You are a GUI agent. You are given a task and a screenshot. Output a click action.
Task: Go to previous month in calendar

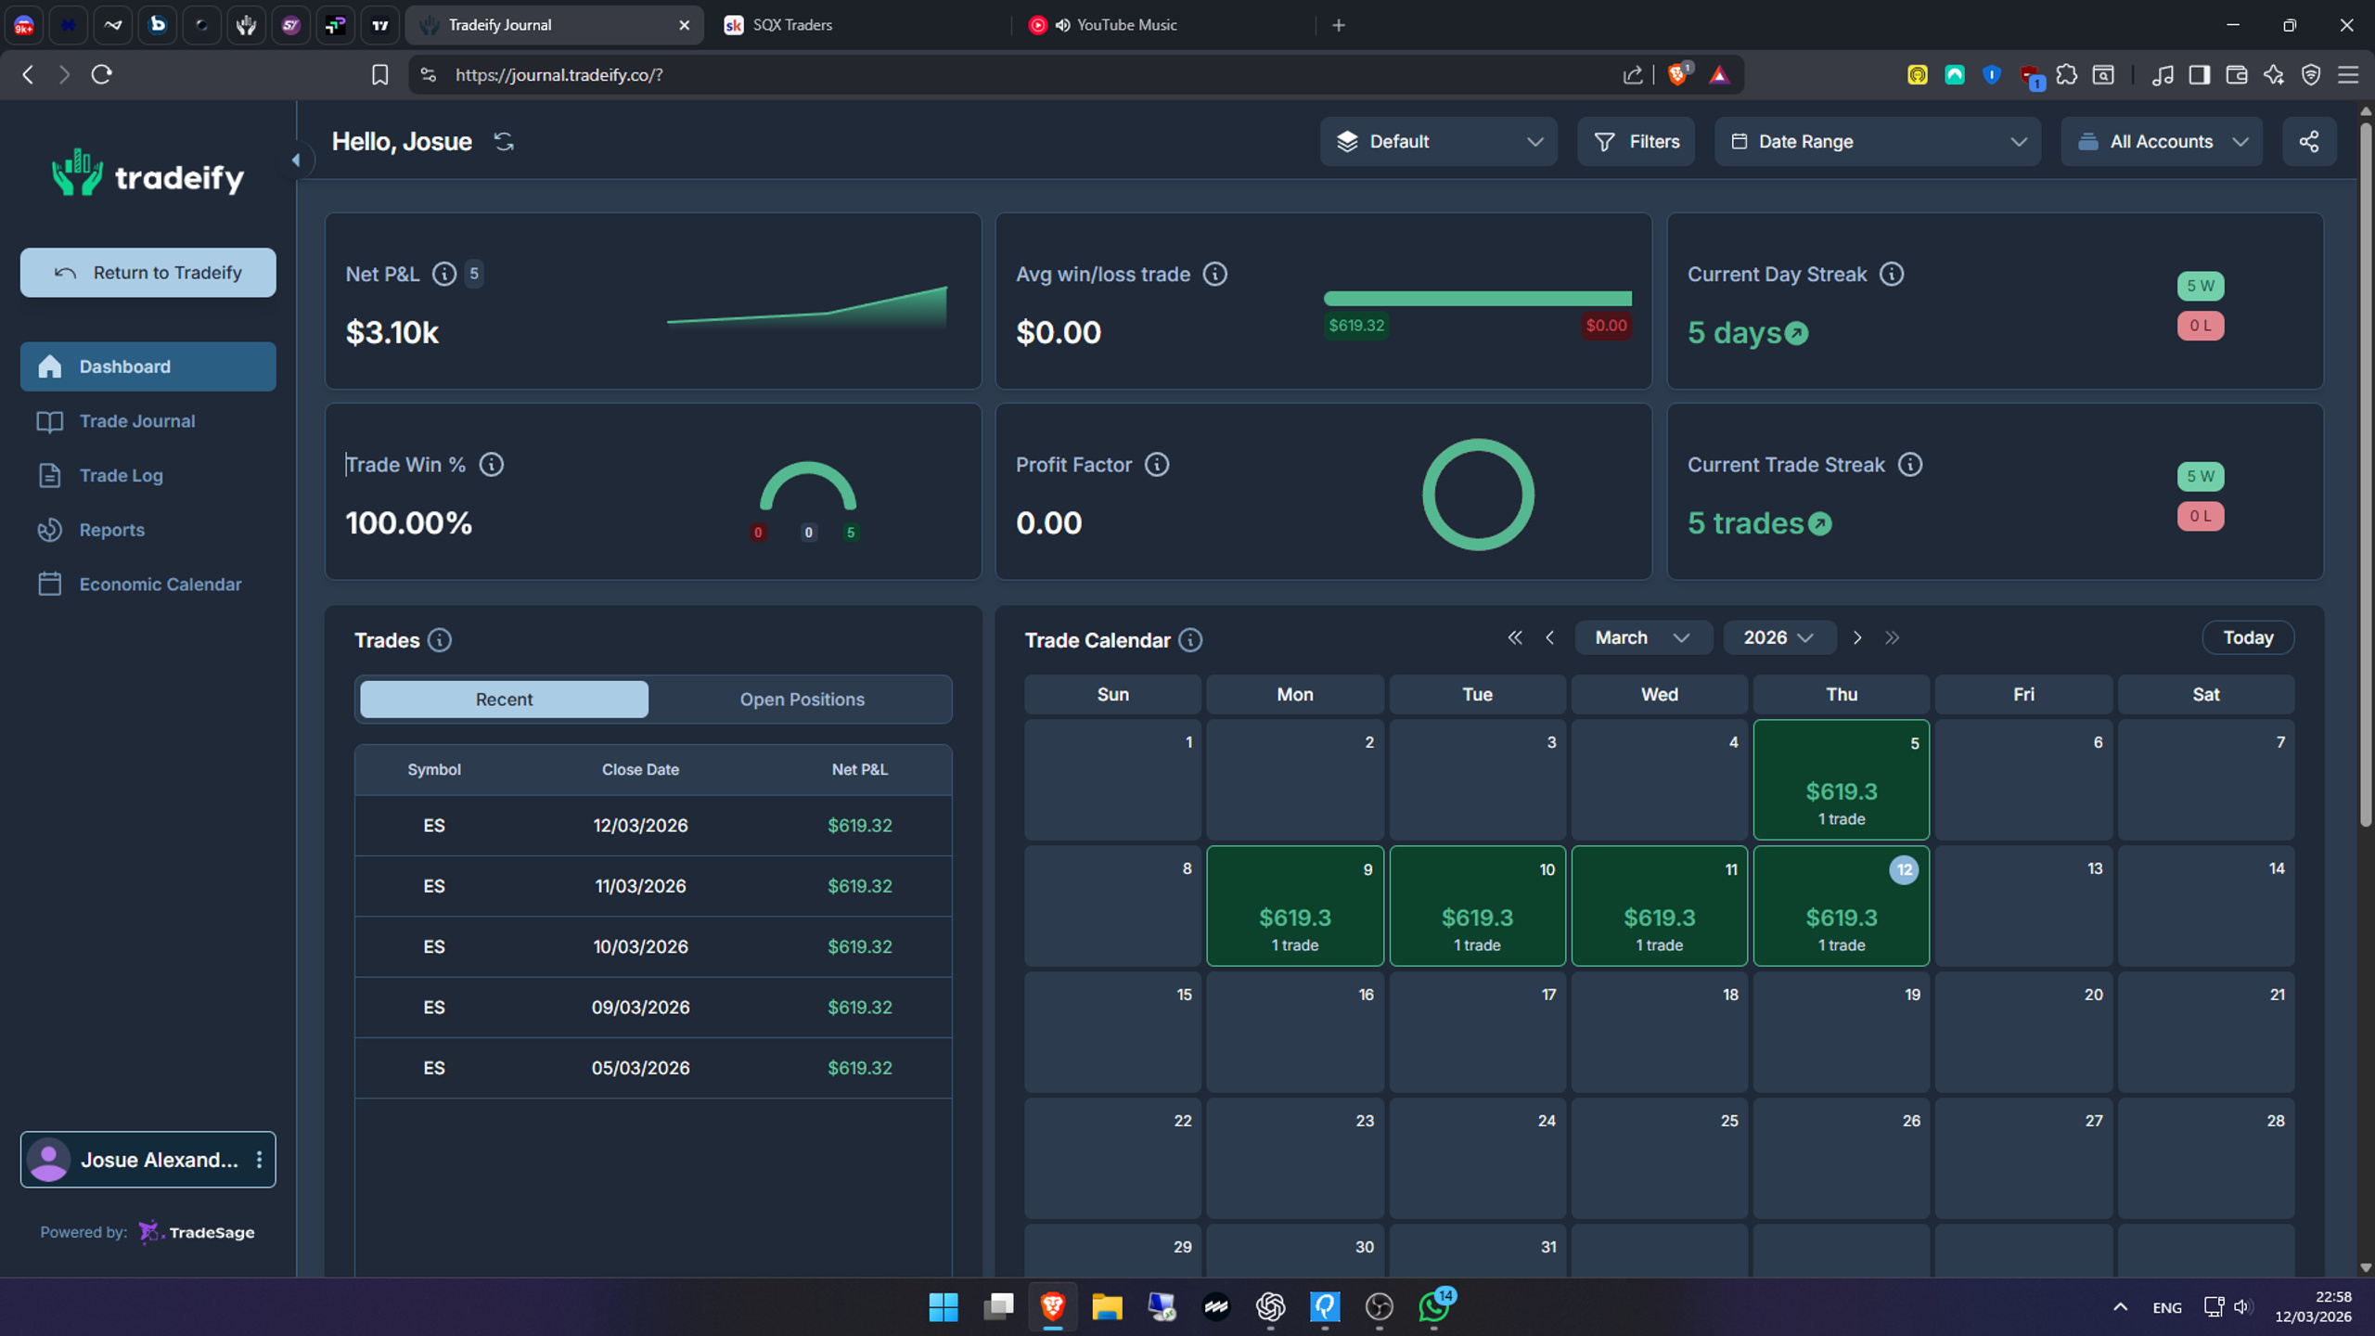pos(1549,637)
